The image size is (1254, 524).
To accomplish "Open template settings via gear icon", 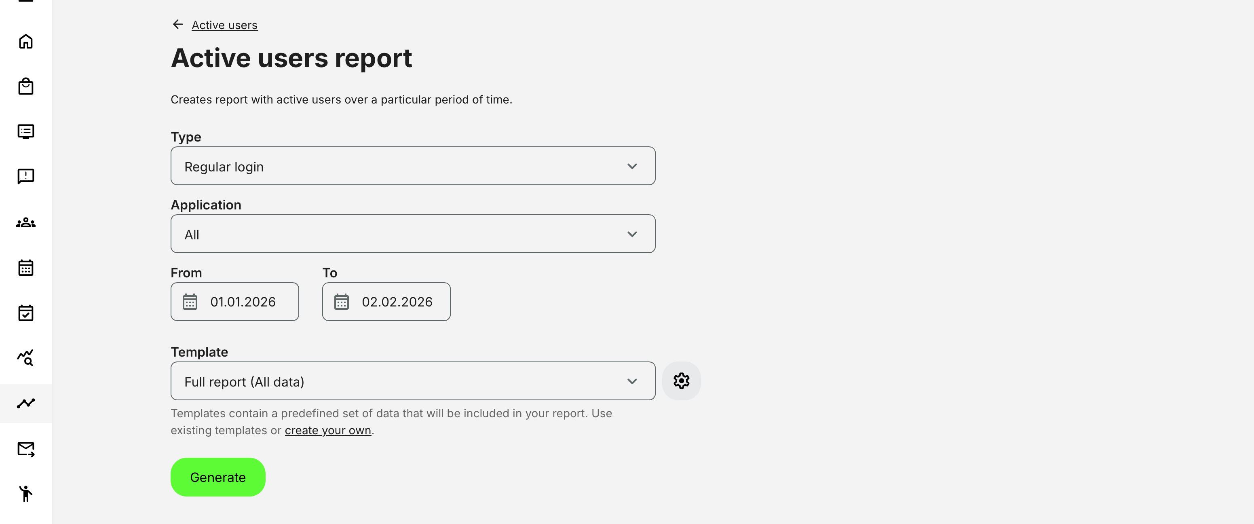I will [x=681, y=381].
